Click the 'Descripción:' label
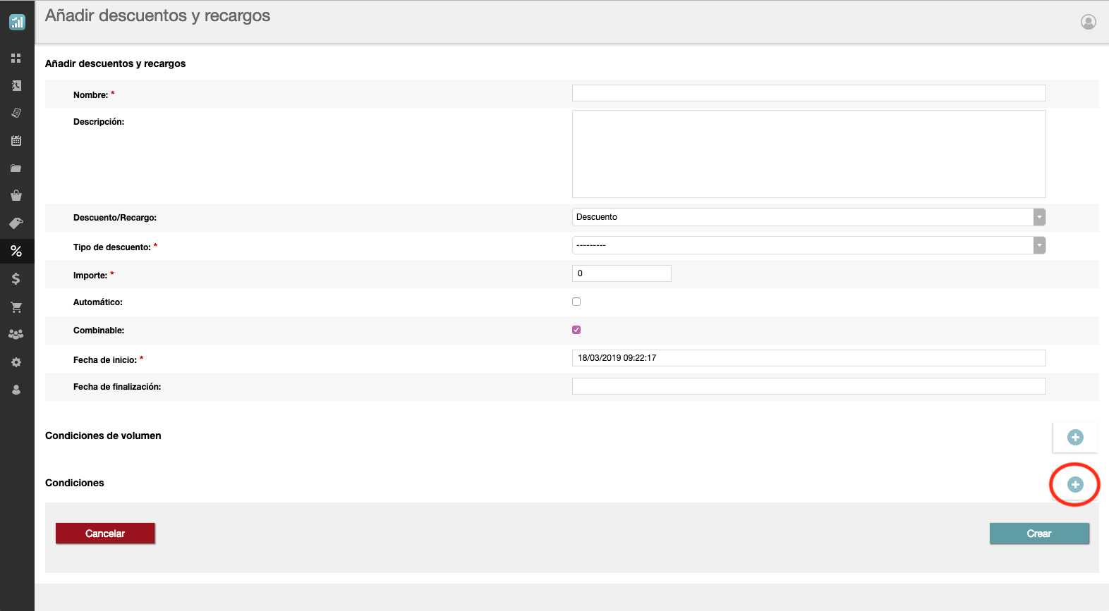Viewport: 1109px width, 611px height. [x=99, y=122]
